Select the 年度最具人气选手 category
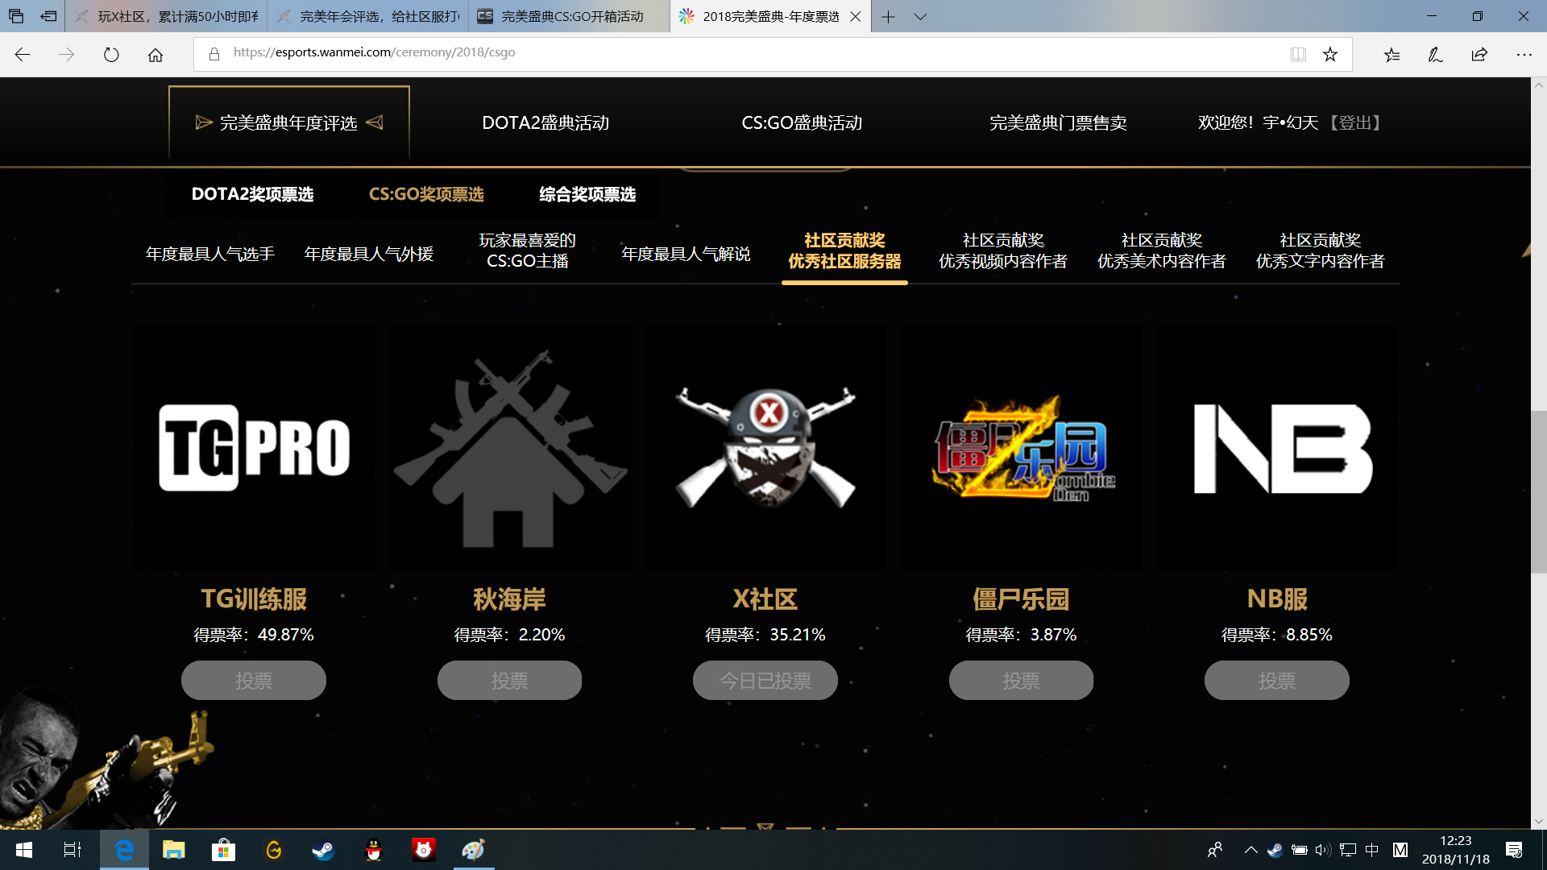 [209, 253]
